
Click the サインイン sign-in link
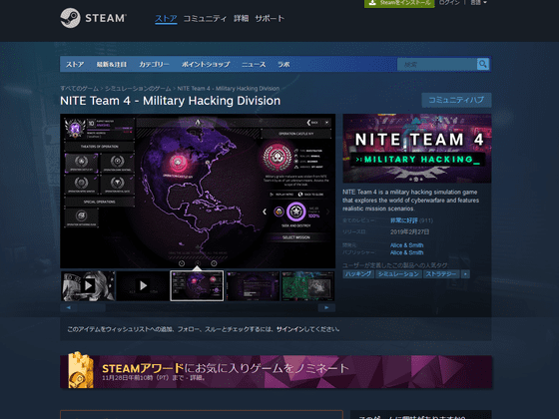(x=290, y=329)
